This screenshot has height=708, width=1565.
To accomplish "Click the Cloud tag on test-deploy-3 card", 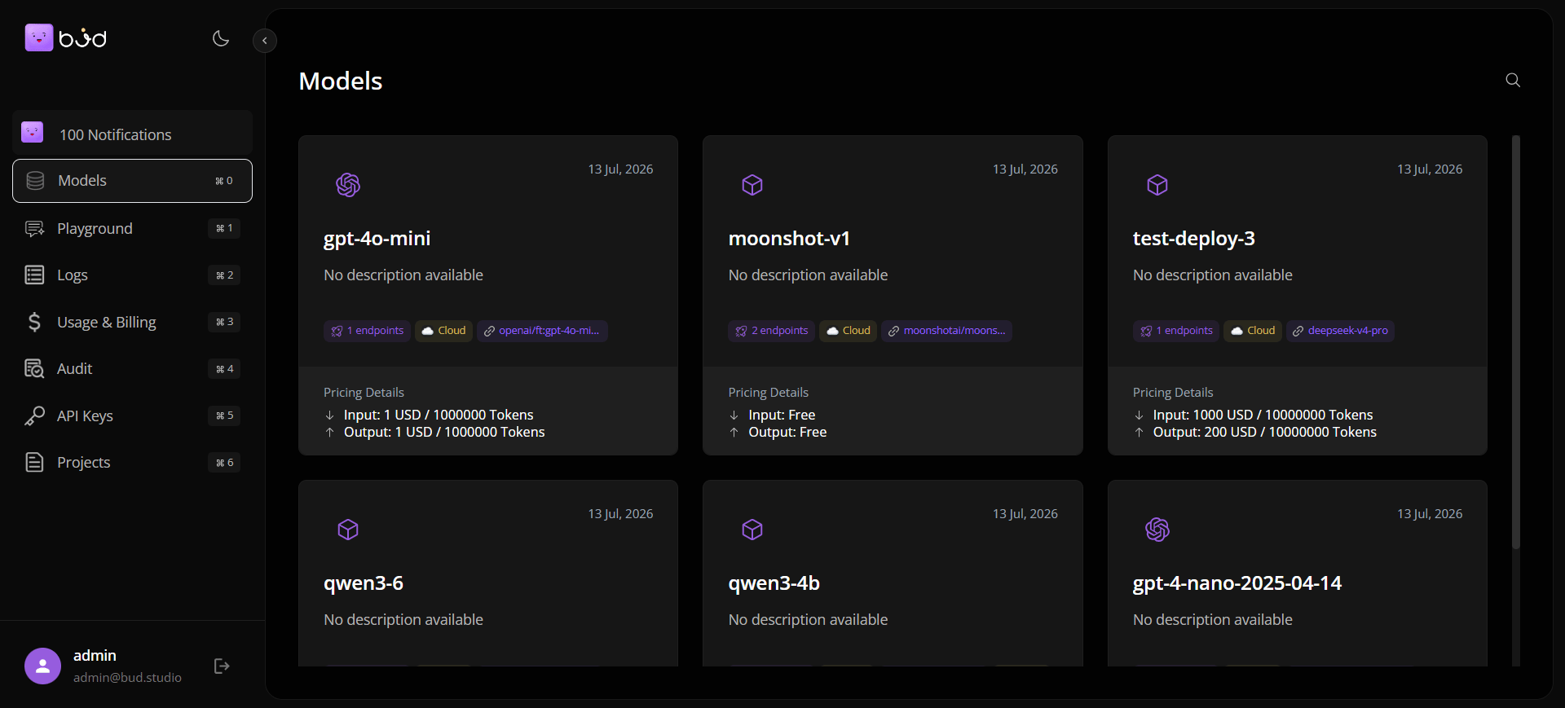I will [x=1253, y=331].
